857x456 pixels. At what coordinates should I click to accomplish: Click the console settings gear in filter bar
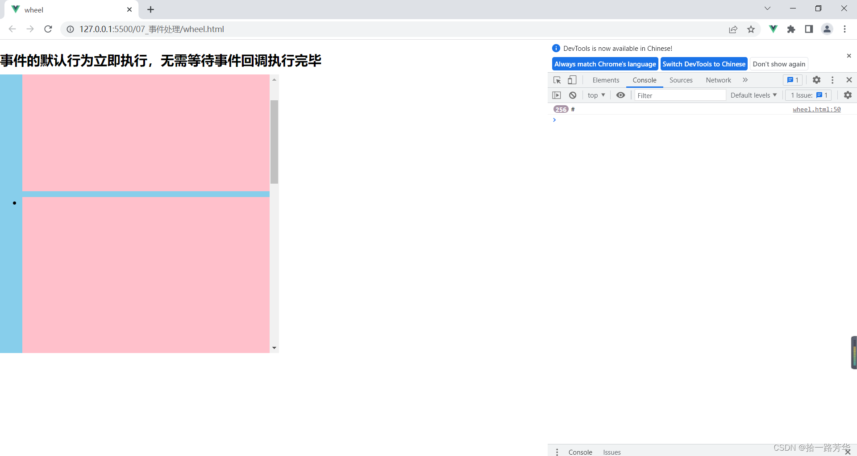click(848, 95)
